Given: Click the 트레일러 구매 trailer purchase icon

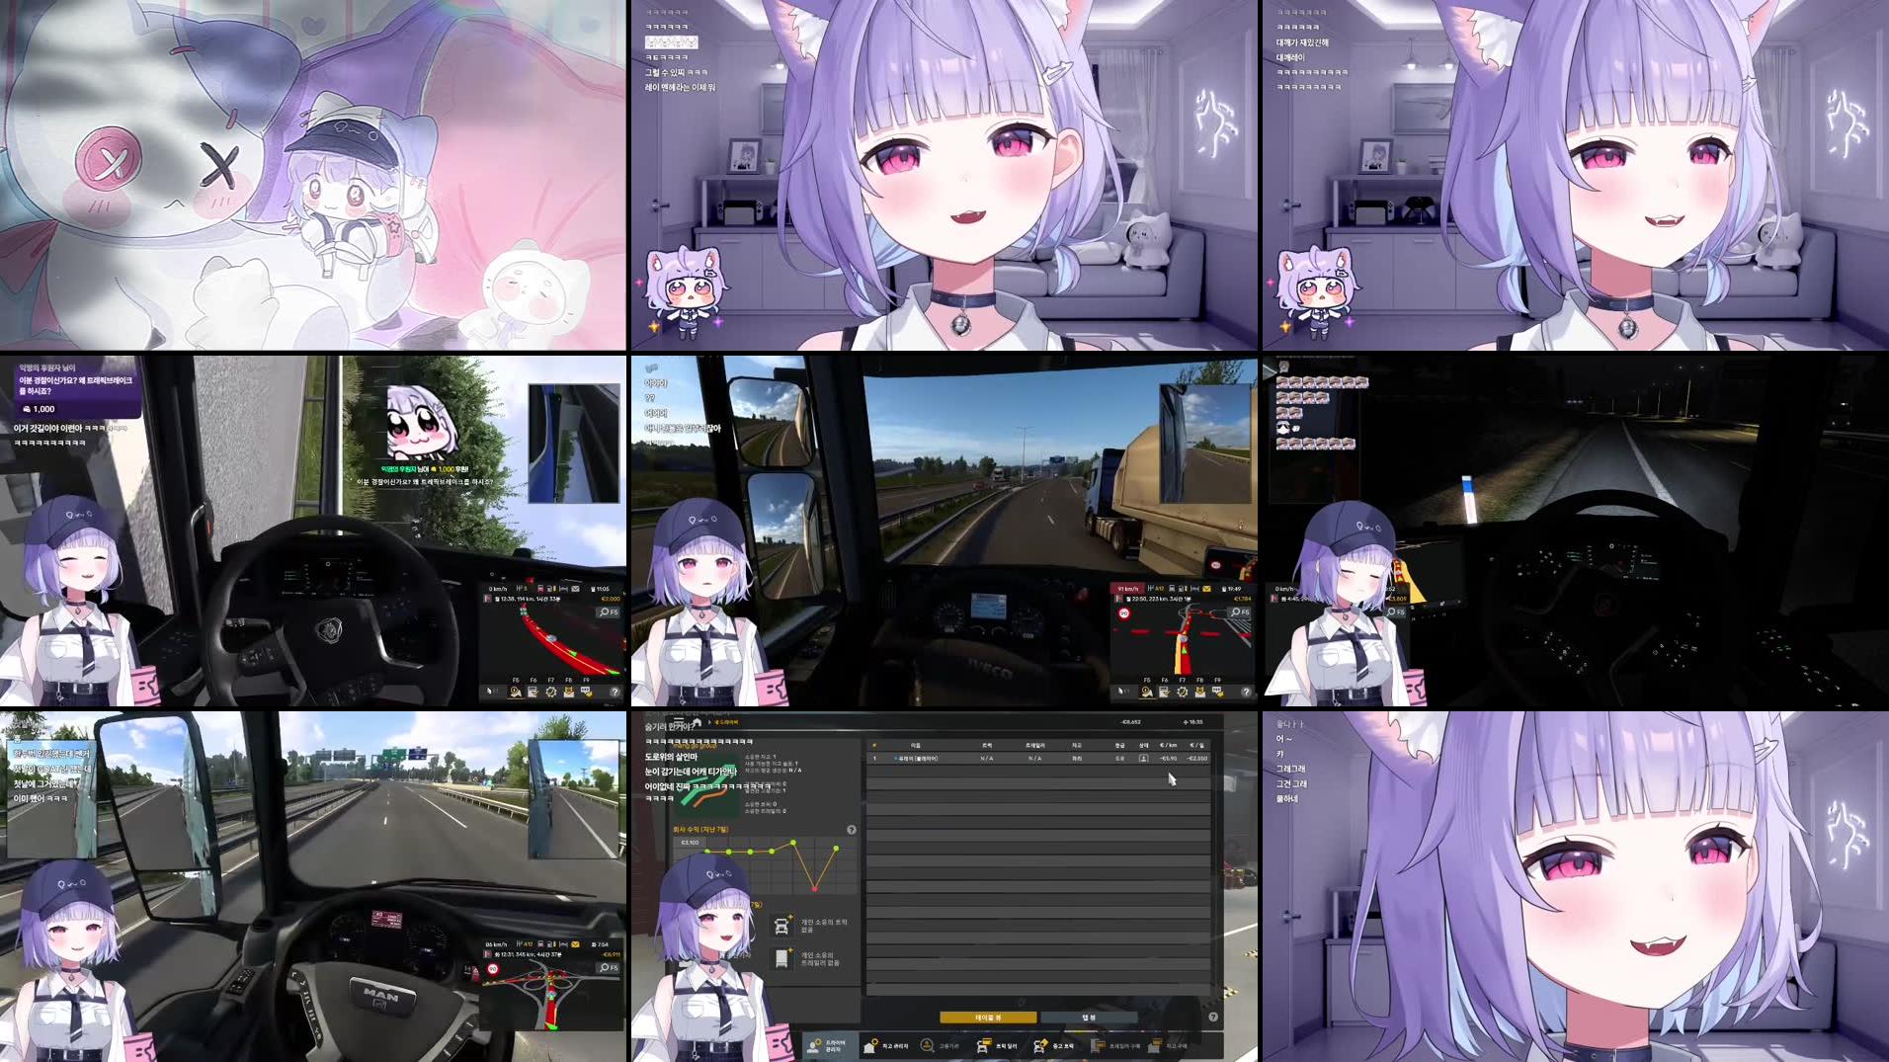Looking at the screenshot, I should click(x=1098, y=1045).
